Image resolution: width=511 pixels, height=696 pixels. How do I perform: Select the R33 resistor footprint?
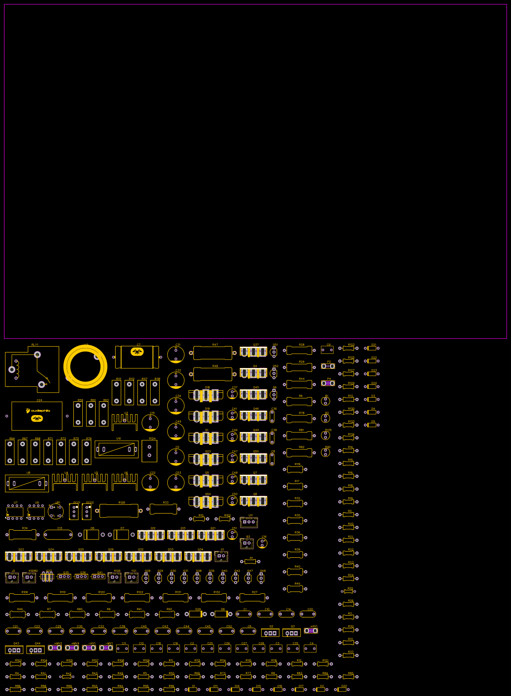[x=163, y=509]
